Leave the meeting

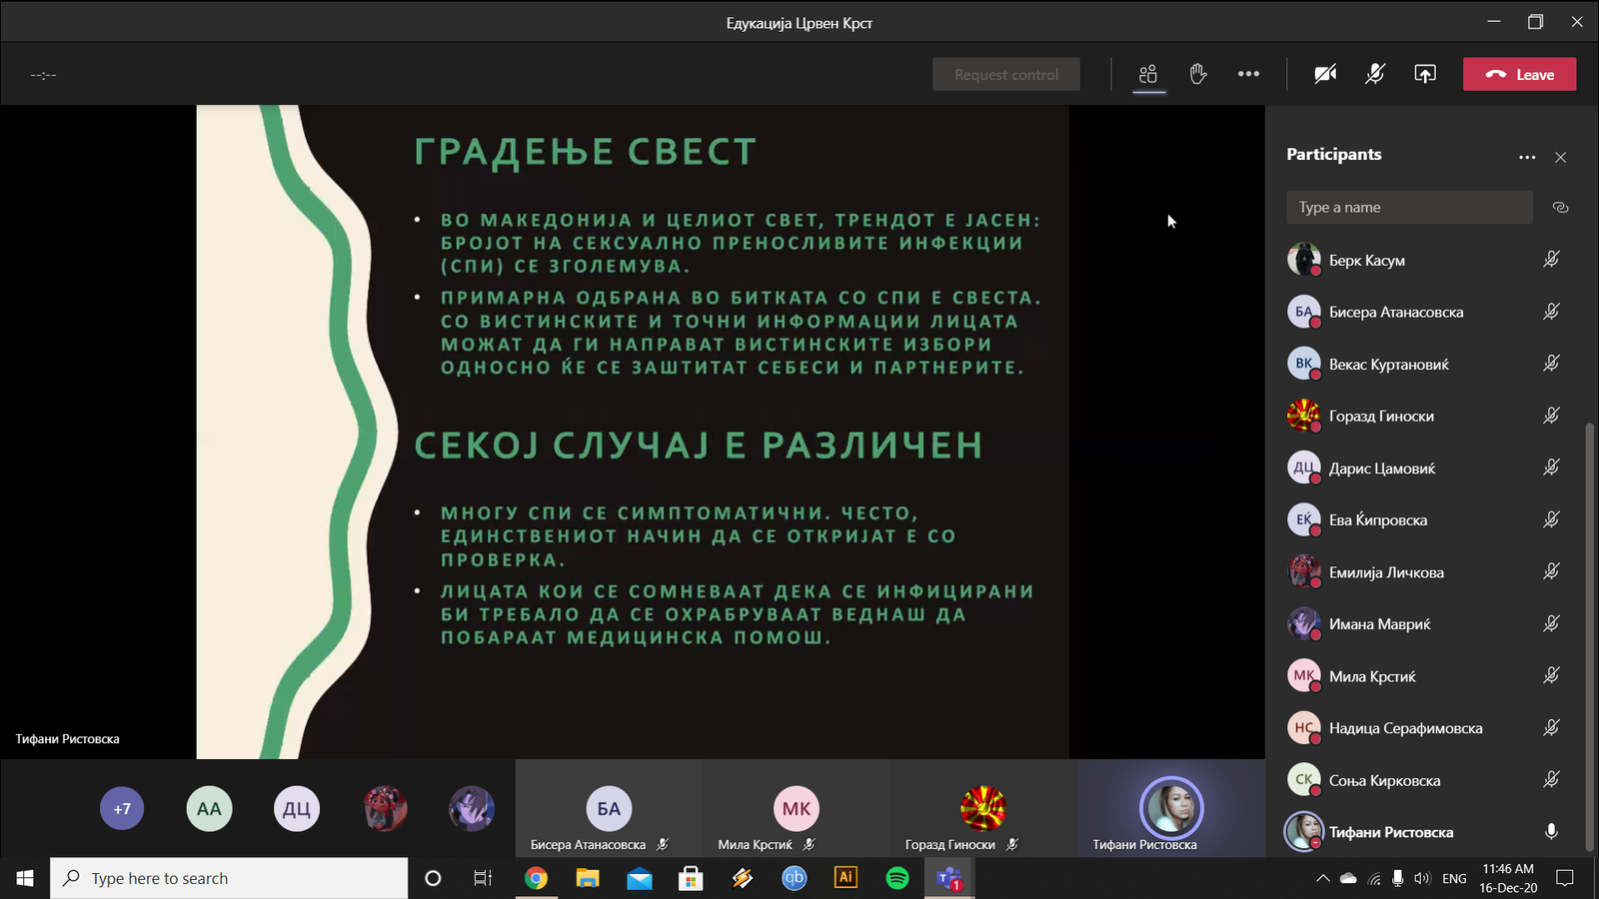1519,74
